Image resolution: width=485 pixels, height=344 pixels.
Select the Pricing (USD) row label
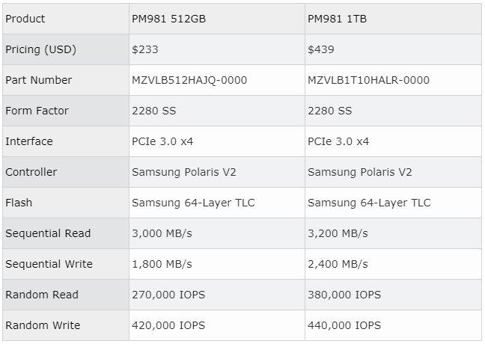[x=40, y=49]
